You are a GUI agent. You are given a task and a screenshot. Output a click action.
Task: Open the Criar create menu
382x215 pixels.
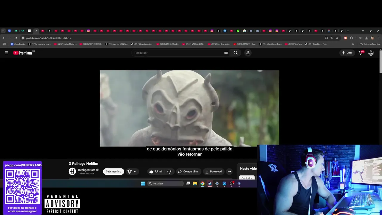pos(347,53)
